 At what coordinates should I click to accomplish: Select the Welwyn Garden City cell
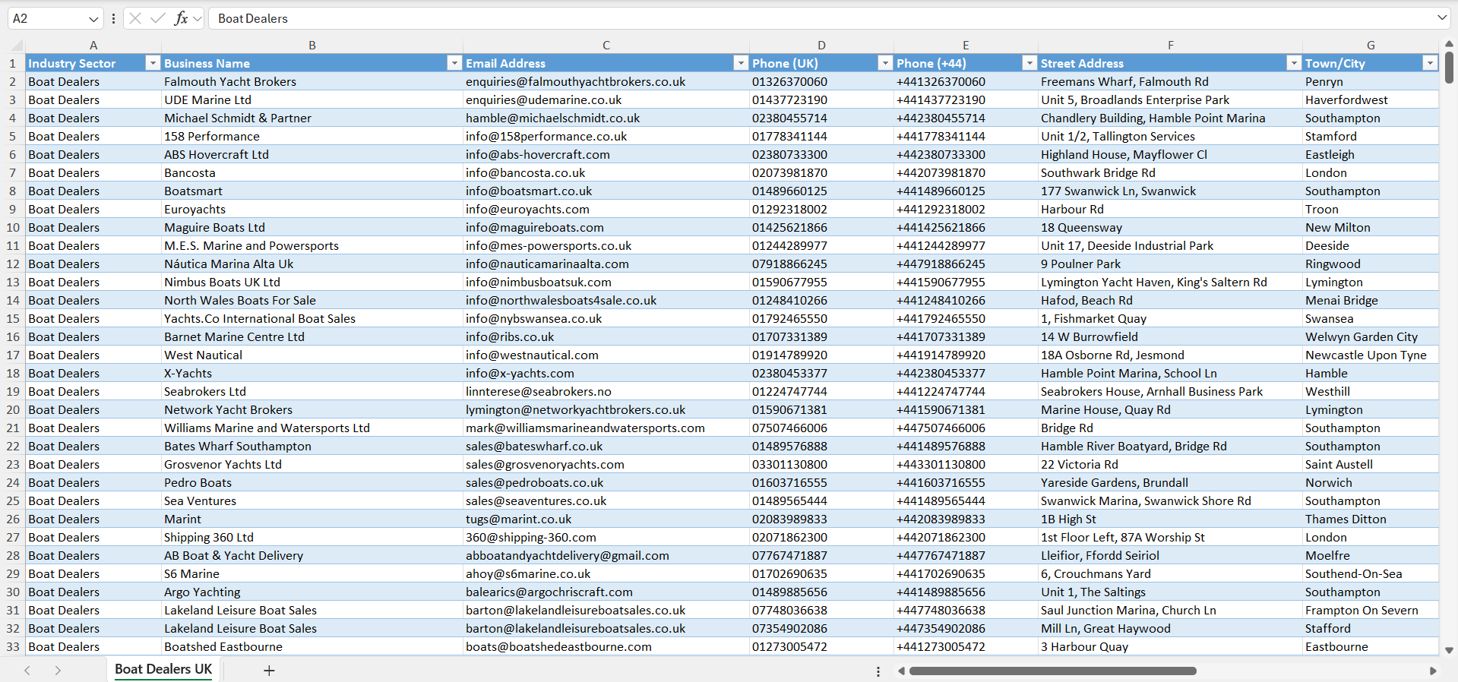1371,336
